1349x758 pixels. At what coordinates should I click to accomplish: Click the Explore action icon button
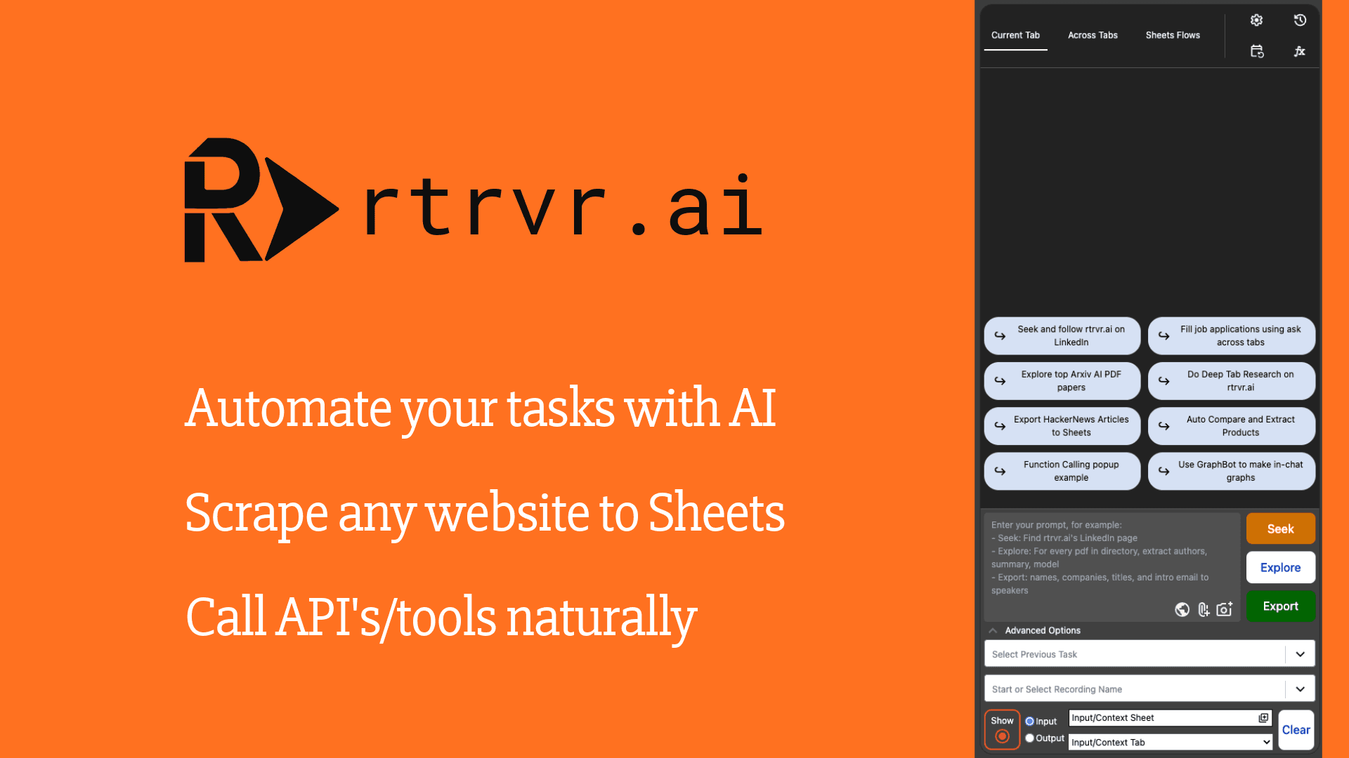pos(1280,567)
